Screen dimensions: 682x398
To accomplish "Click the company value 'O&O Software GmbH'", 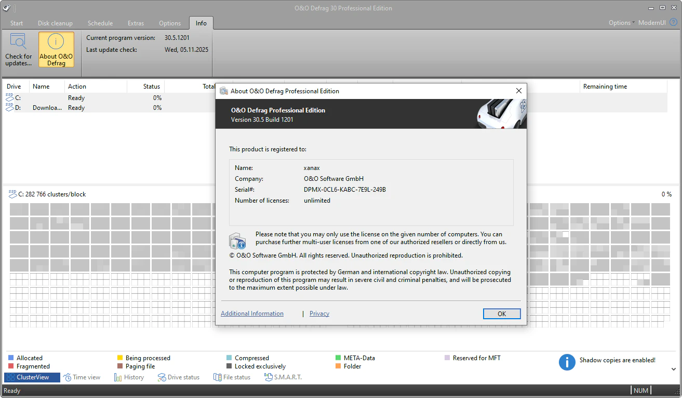I will [x=334, y=179].
